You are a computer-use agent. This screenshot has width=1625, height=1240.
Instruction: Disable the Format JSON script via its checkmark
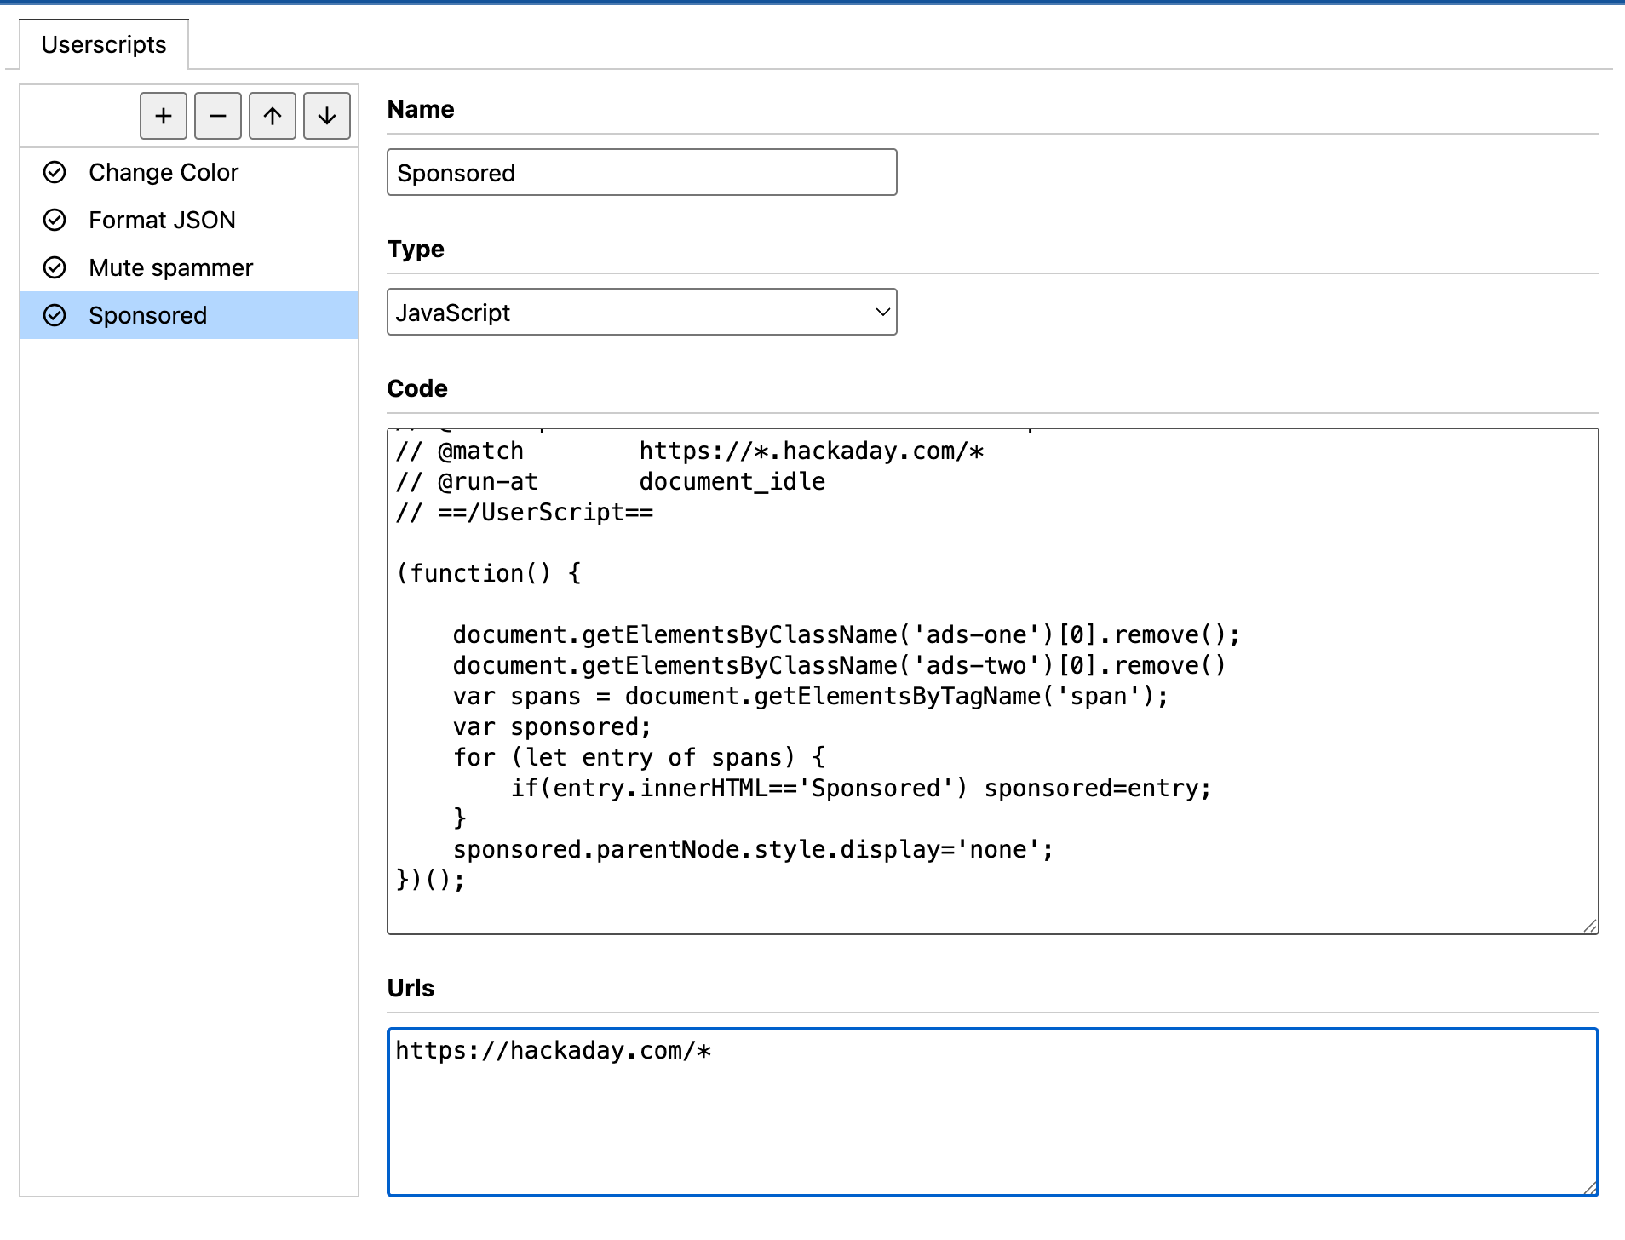tap(55, 220)
